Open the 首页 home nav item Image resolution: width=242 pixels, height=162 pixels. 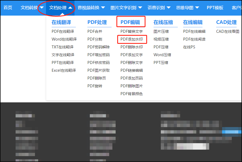(8, 8)
